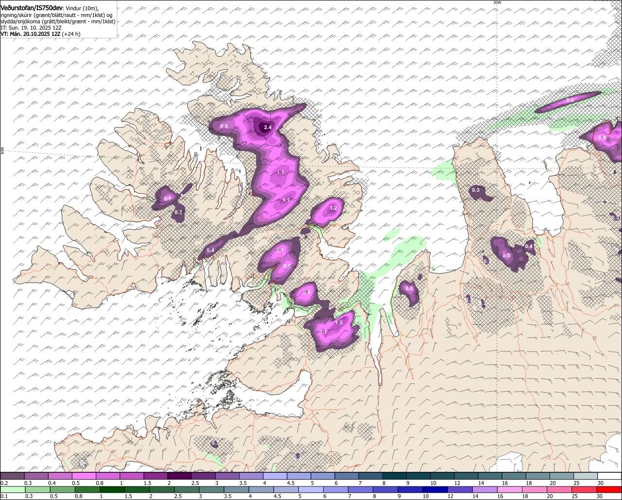
Task: Pick upper legend light blue swatch labeled 4
Action: tap(275, 476)
